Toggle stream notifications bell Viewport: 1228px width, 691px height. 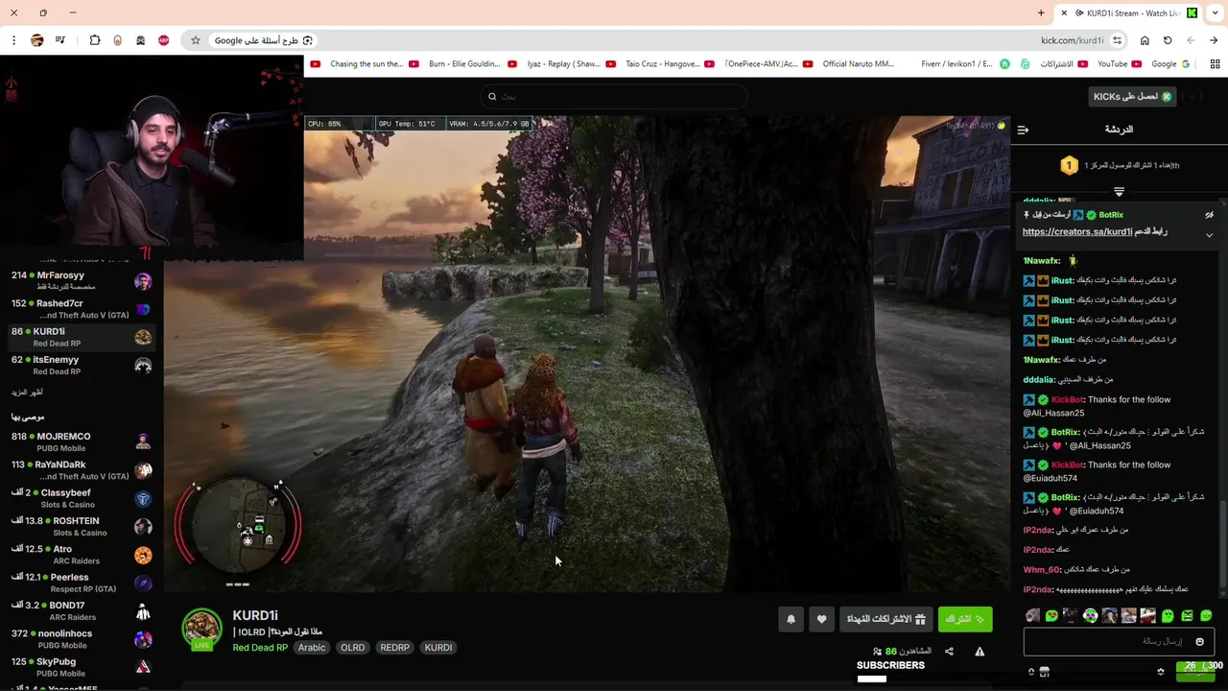click(x=791, y=620)
